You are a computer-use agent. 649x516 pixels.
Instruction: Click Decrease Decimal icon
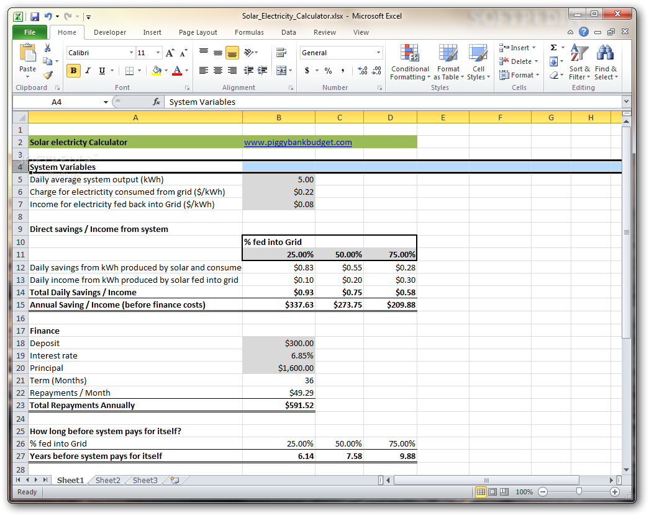(x=376, y=71)
